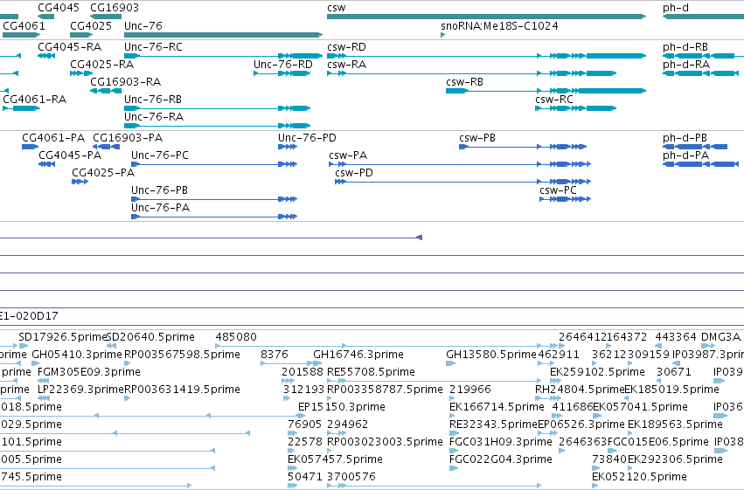This screenshot has height=490, width=744.
Task: Select the csw gene bar
Action: point(486,17)
